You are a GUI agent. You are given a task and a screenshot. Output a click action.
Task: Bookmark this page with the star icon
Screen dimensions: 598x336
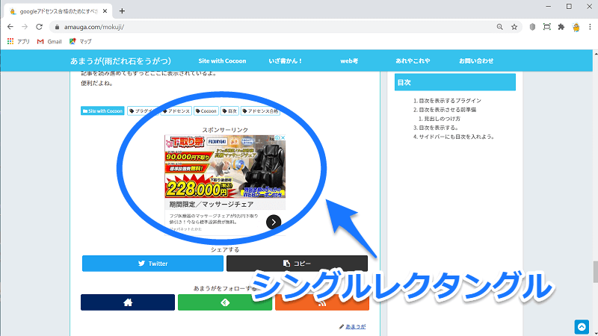(x=514, y=26)
